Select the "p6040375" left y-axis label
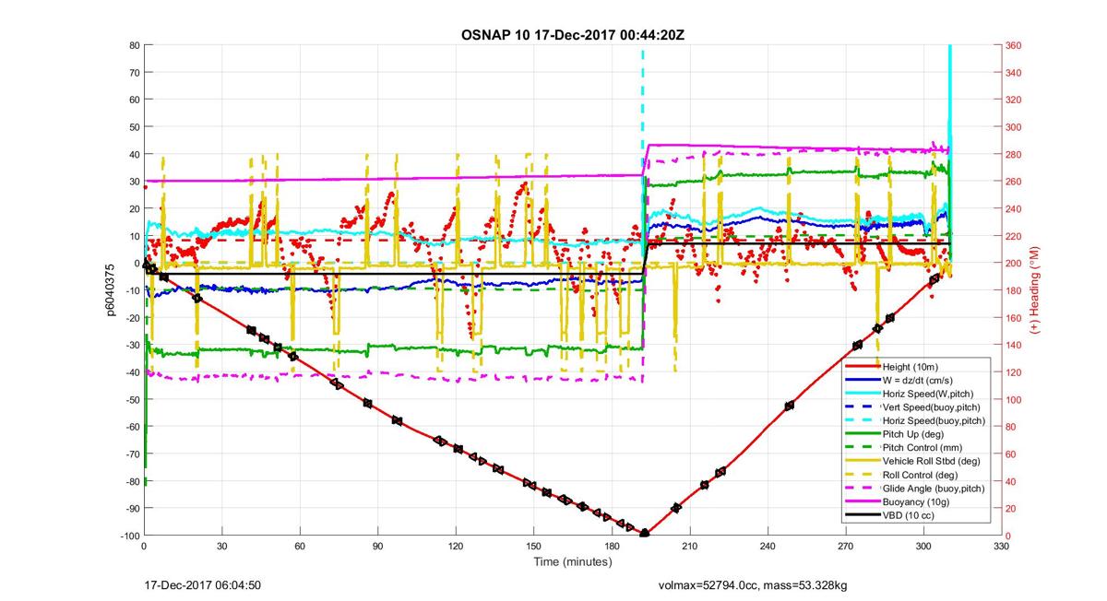This screenshot has width=1107, height=601. (110, 290)
